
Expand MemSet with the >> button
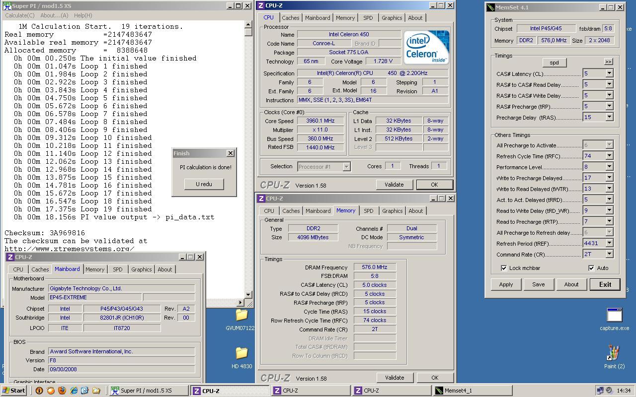point(608,62)
